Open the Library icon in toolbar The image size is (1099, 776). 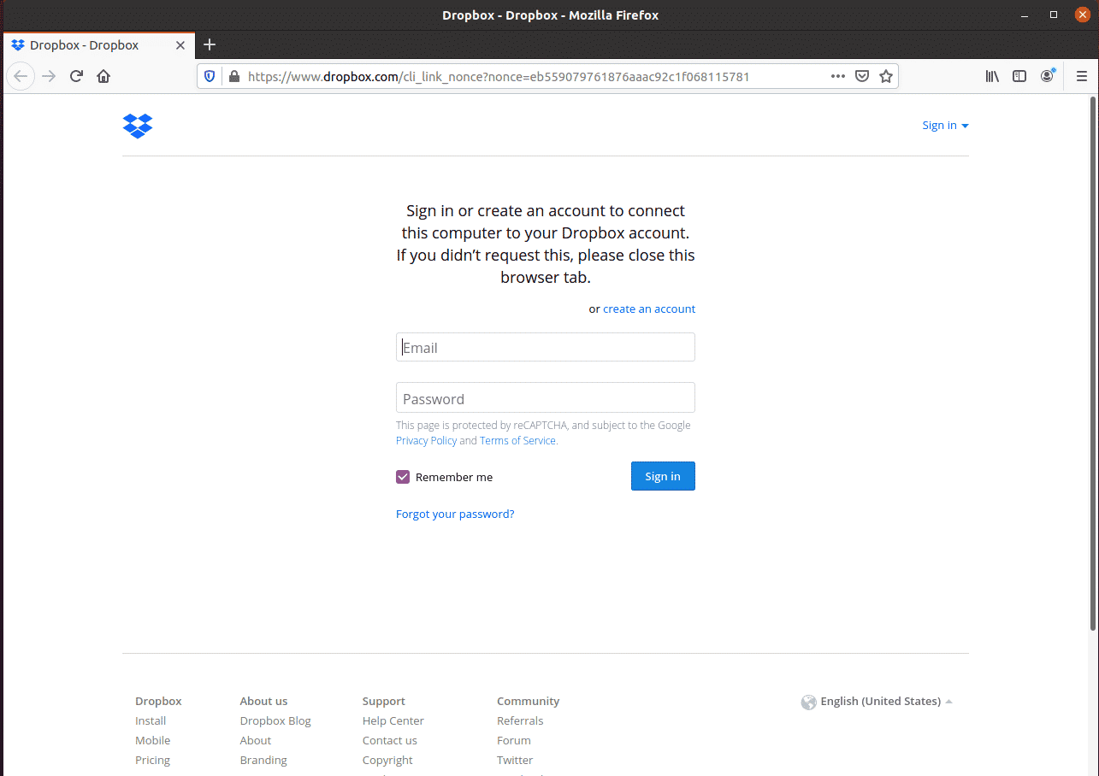click(992, 76)
